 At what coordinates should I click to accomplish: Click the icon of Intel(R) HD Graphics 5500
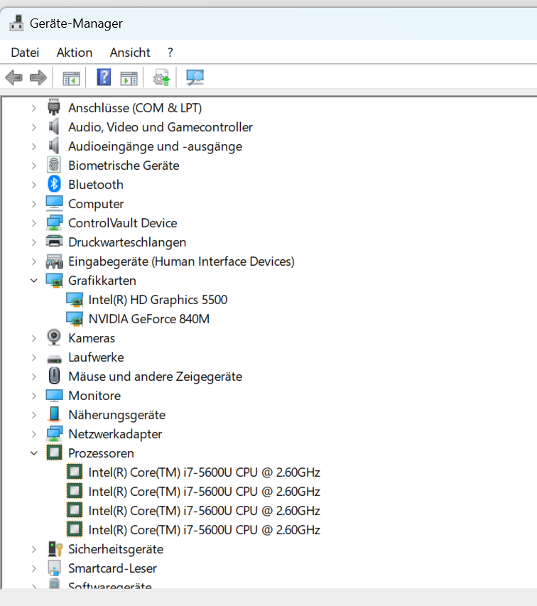[x=75, y=300]
